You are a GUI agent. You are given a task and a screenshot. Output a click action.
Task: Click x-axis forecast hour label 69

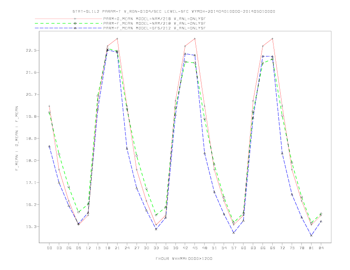pyautogui.click(x=273, y=248)
